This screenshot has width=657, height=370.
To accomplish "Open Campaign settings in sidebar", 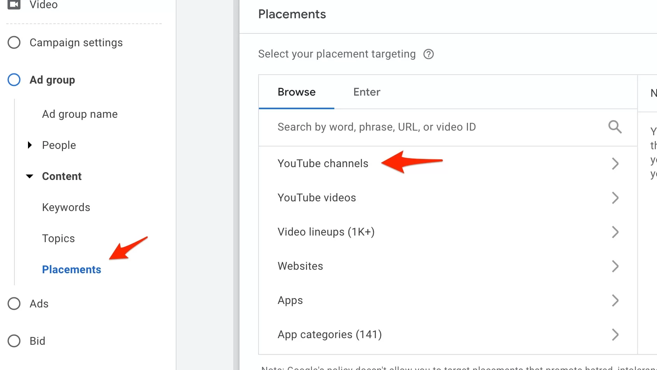I will 76,43.
